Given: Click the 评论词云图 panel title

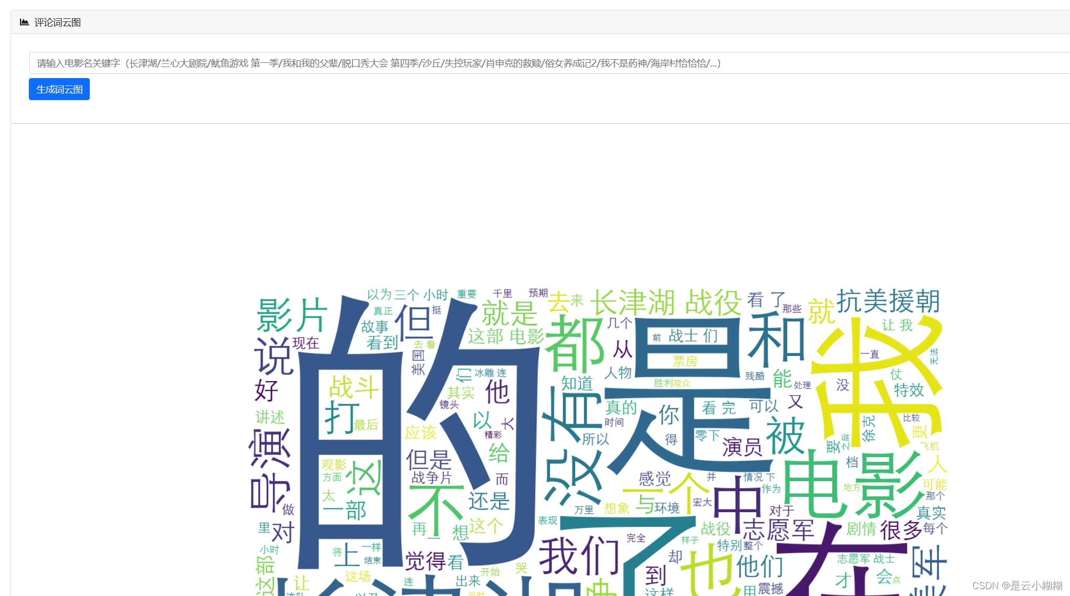Looking at the screenshot, I should [x=57, y=23].
